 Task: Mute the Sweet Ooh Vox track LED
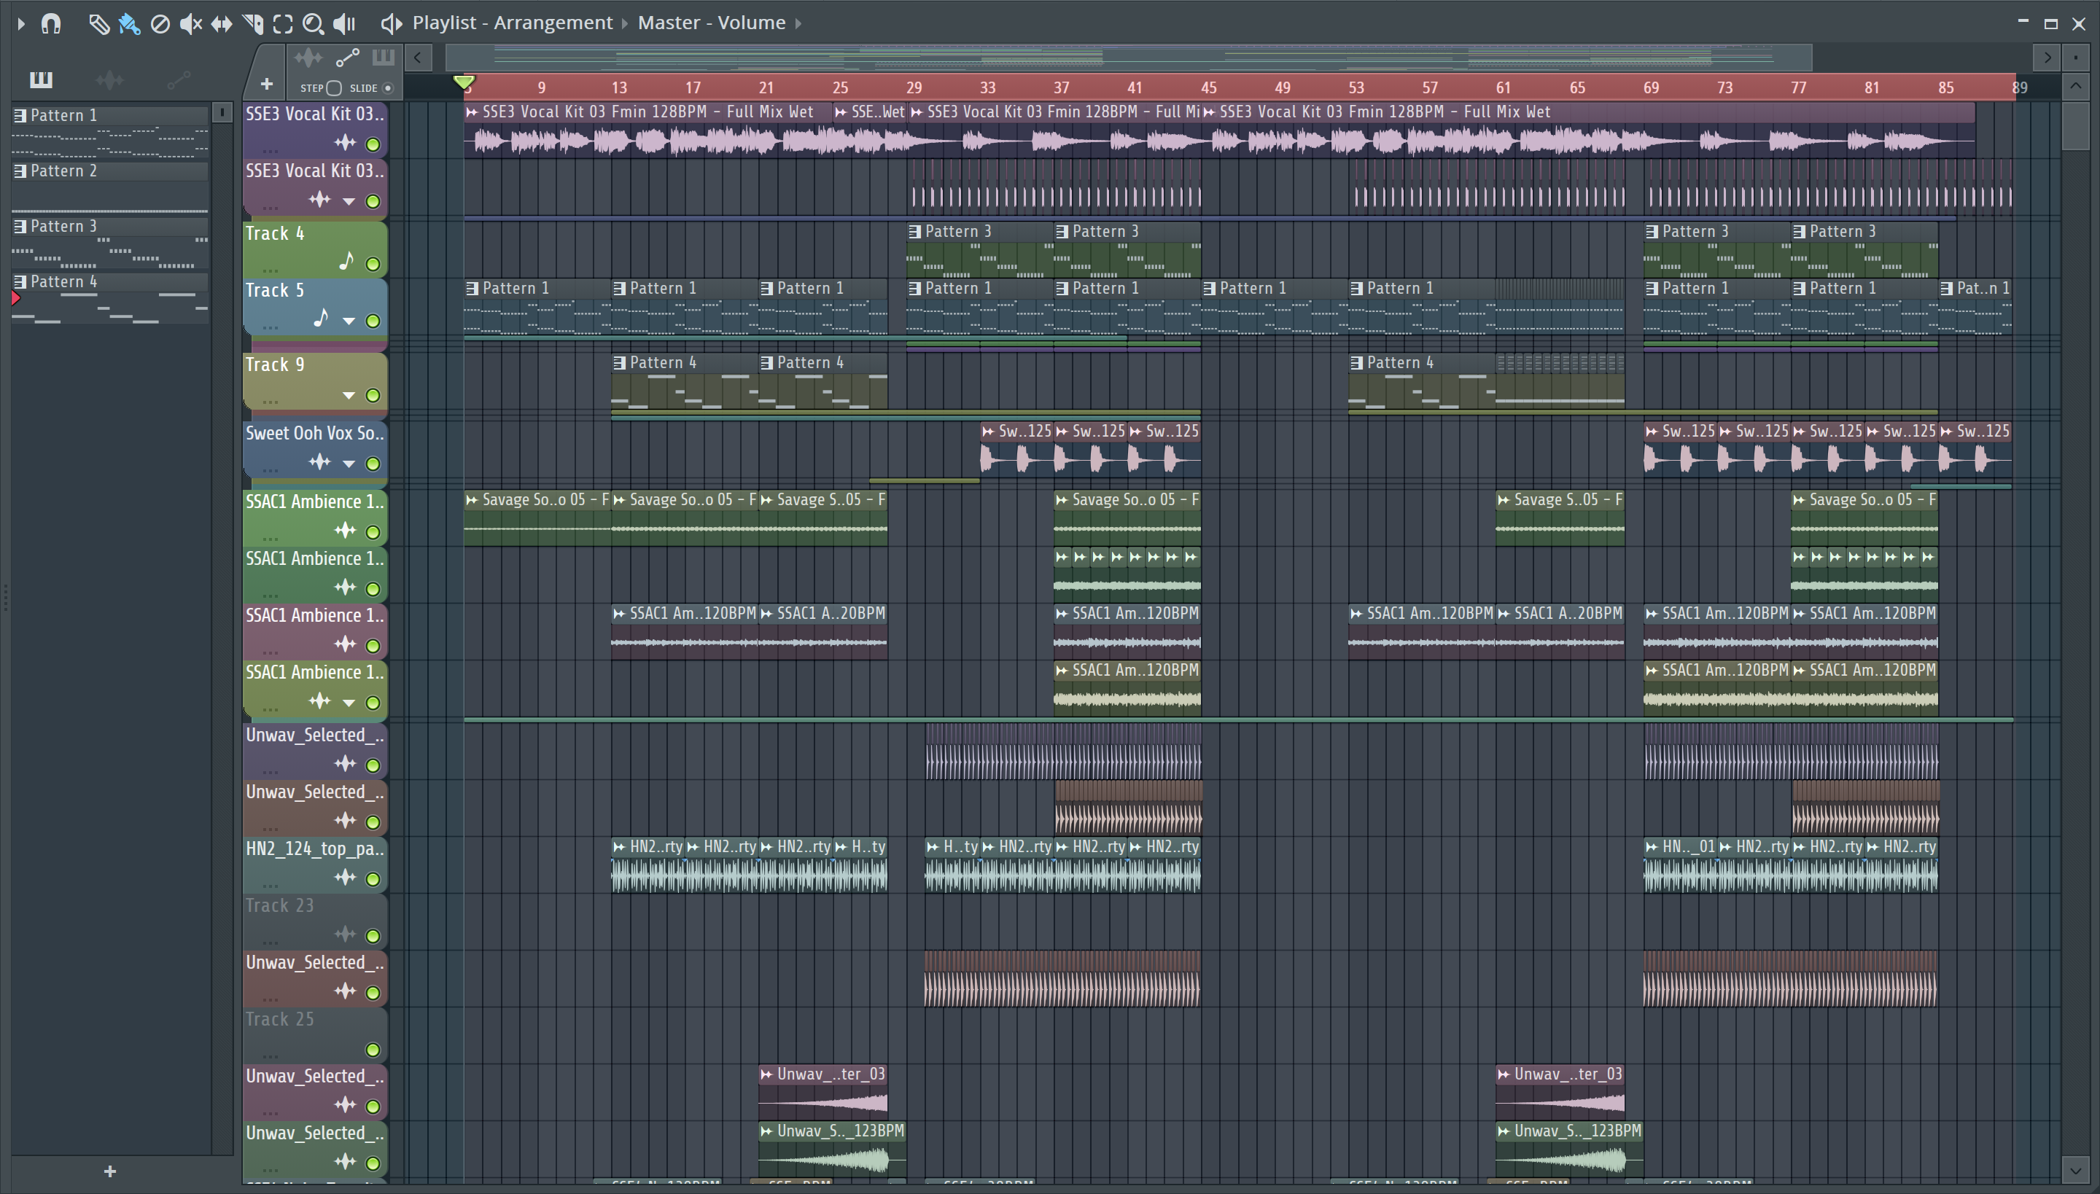click(x=373, y=464)
